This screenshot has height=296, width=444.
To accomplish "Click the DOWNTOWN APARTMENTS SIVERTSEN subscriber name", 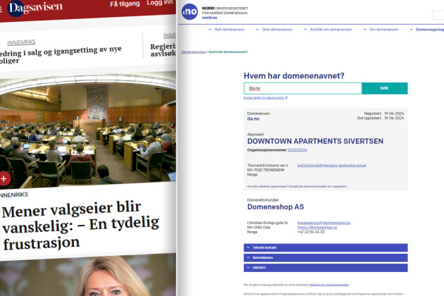I will (x=315, y=141).
